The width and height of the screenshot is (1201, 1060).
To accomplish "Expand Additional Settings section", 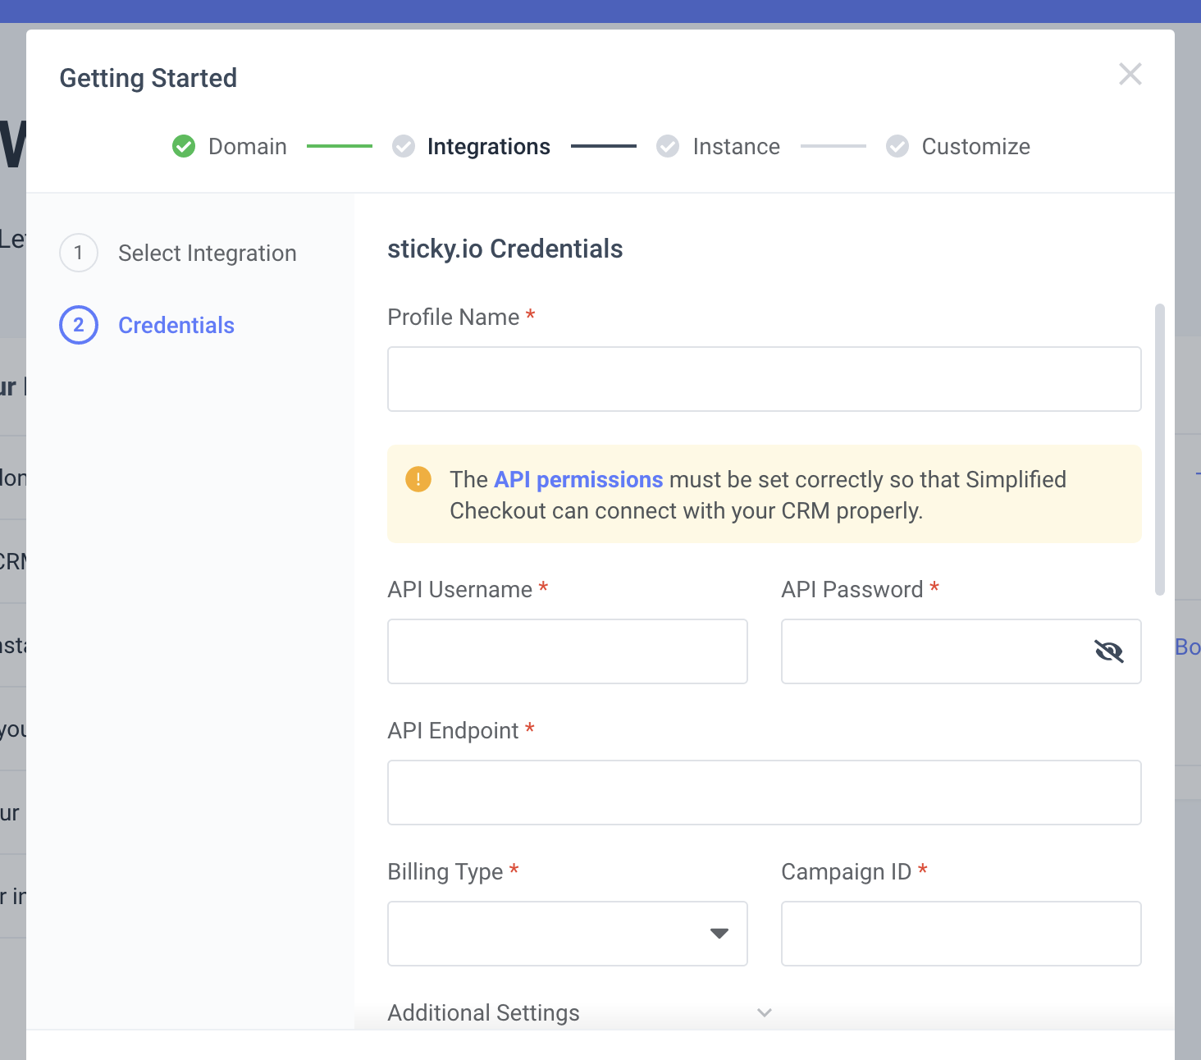I will point(580,1012).
